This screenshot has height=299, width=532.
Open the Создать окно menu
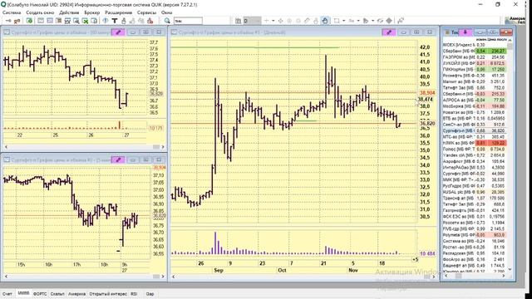(40, 12)
